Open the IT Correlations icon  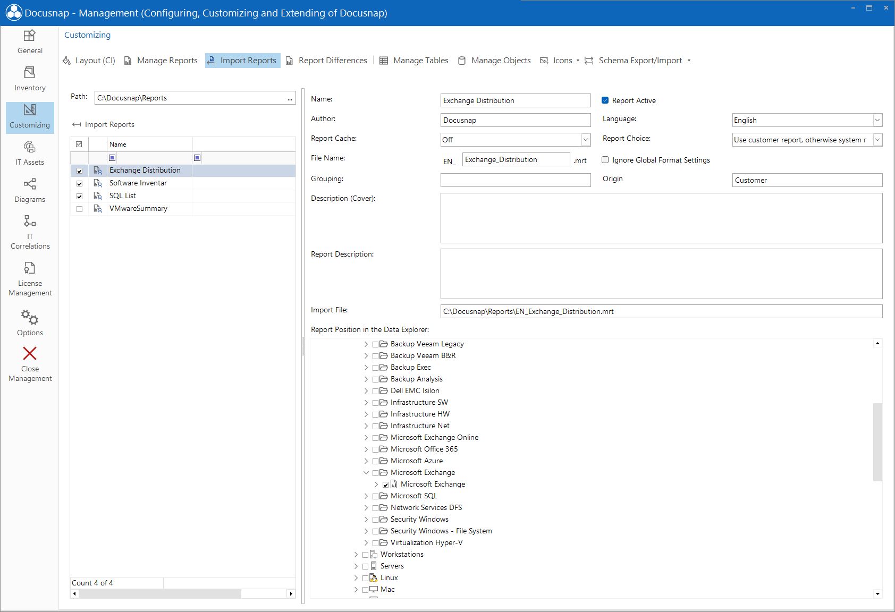30,221
